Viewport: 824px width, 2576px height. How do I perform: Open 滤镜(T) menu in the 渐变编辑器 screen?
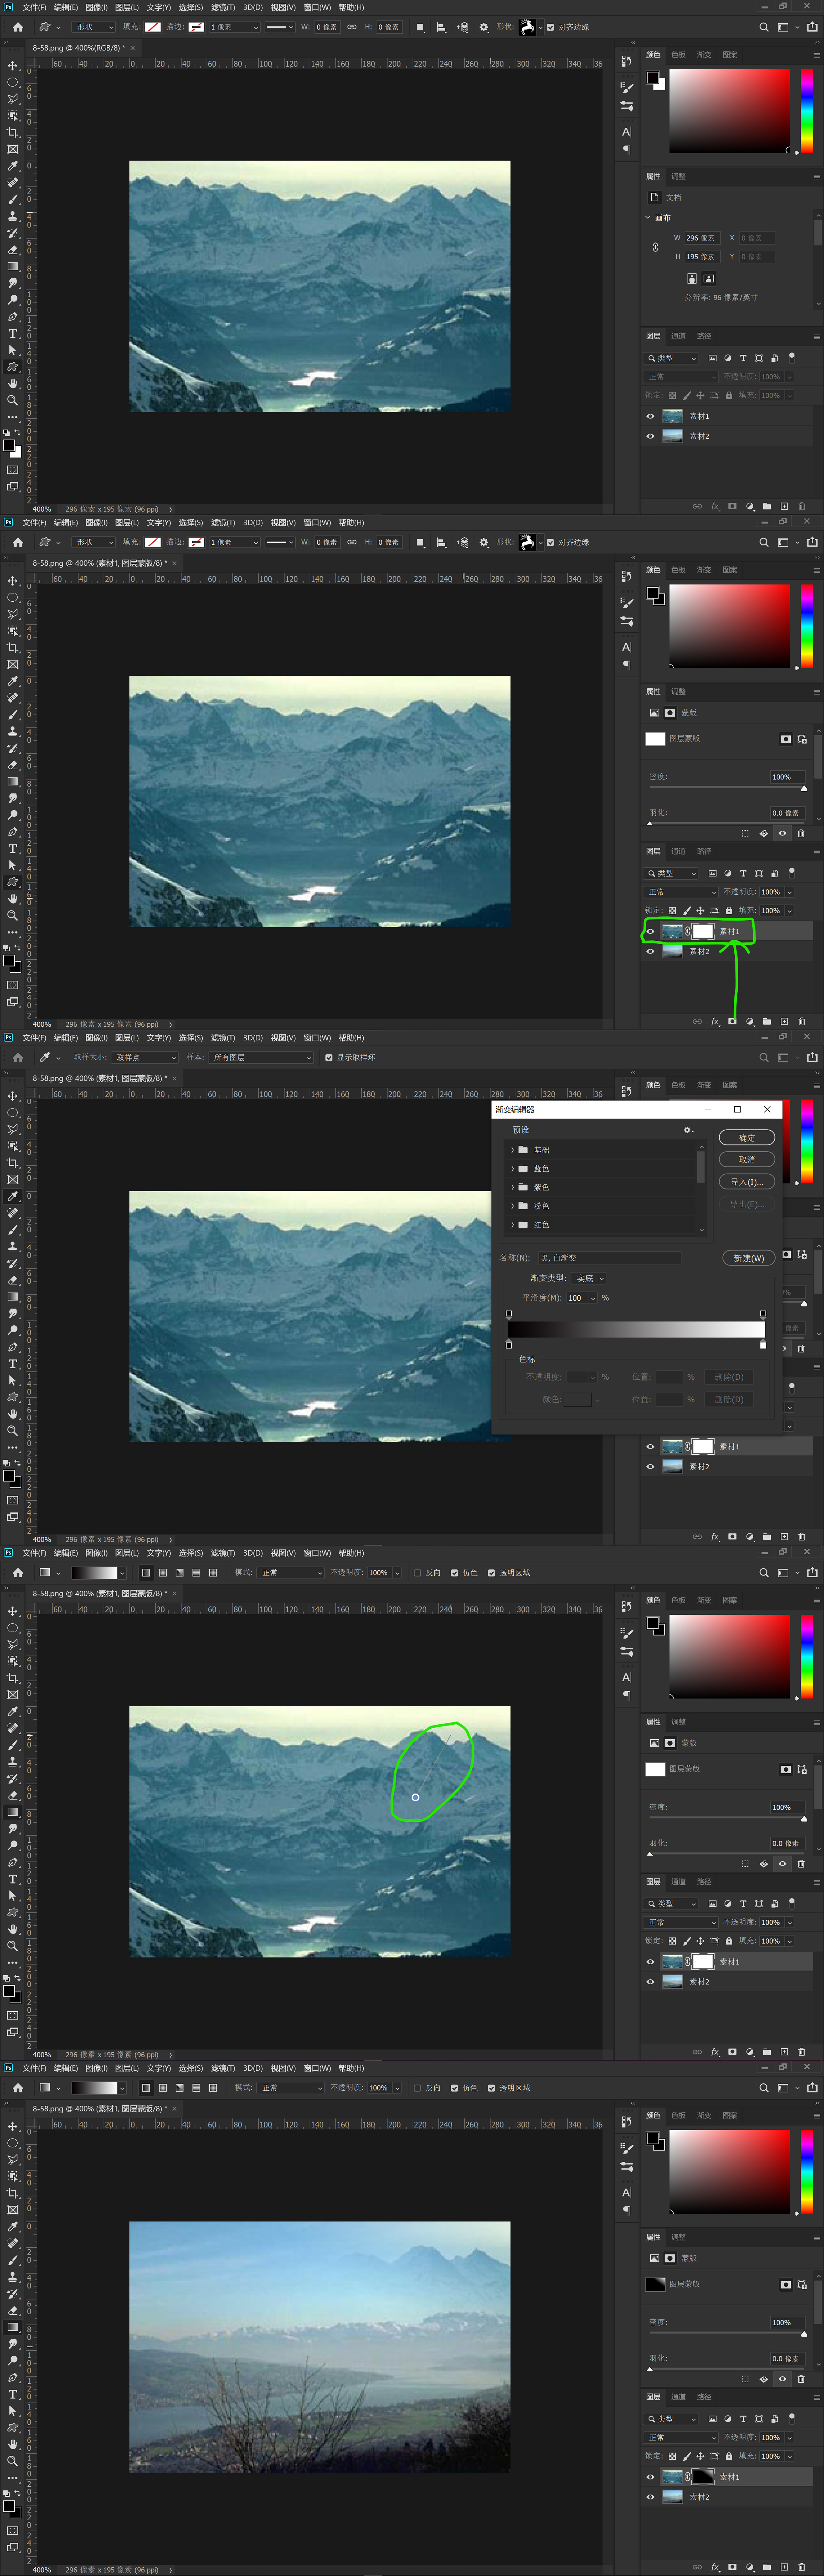(223, 1038)
